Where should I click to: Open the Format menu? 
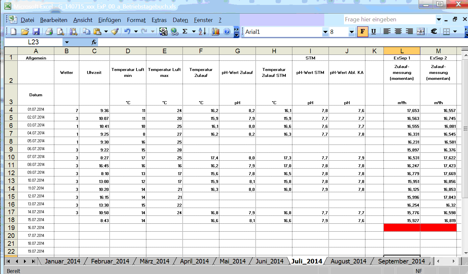[x=136, y=20]
